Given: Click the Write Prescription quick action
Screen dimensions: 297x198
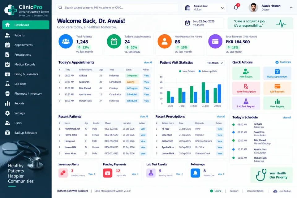Looking at the screenshot, I should coord(246,88).
